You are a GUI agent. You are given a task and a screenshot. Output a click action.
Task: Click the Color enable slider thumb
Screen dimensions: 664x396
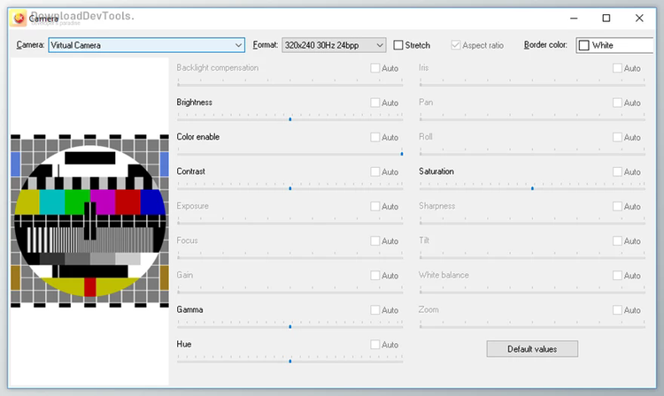click(401, 155)
